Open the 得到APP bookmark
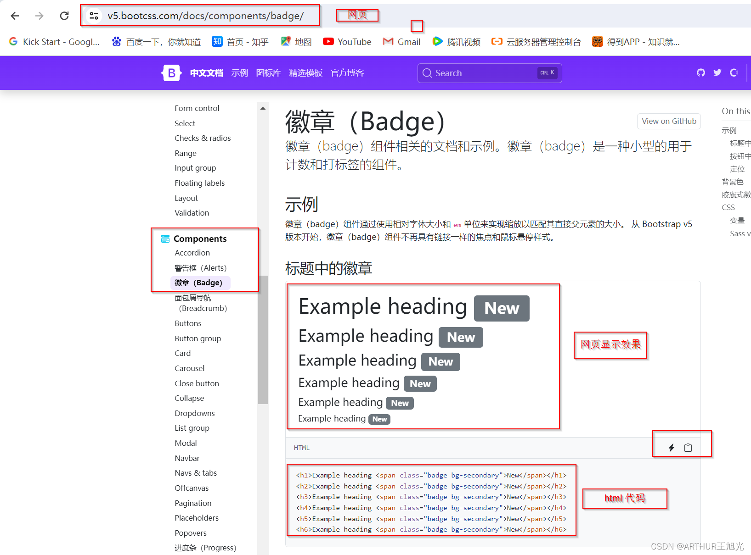Viewport: 751px width, 555px height. 636,42
